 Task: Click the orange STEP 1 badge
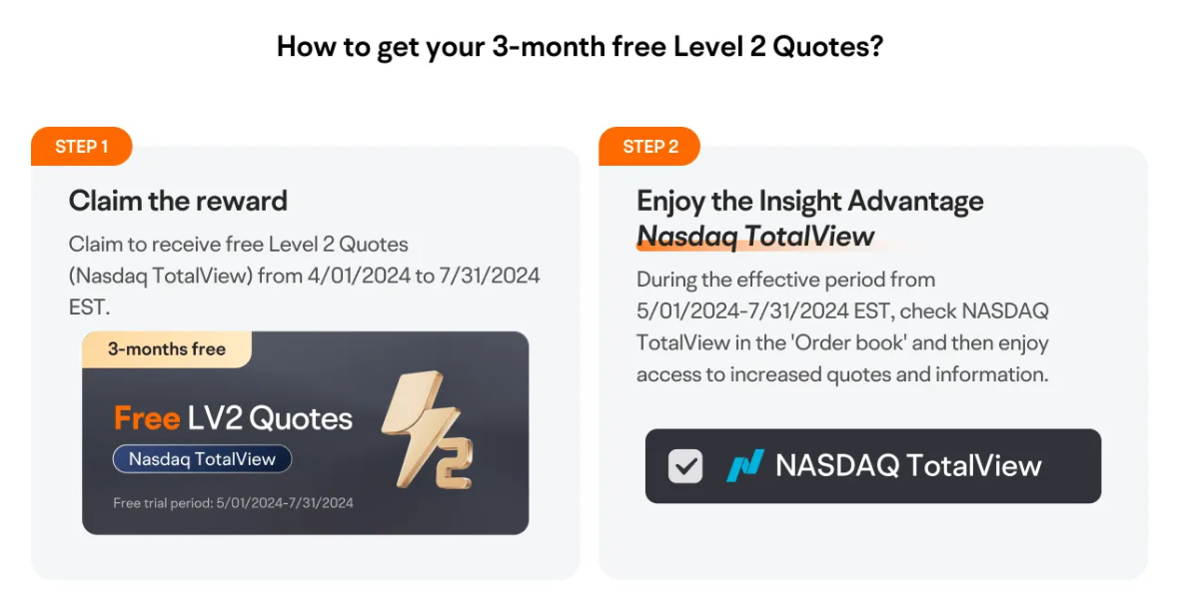pyautogui.click(x=82, y=147)
